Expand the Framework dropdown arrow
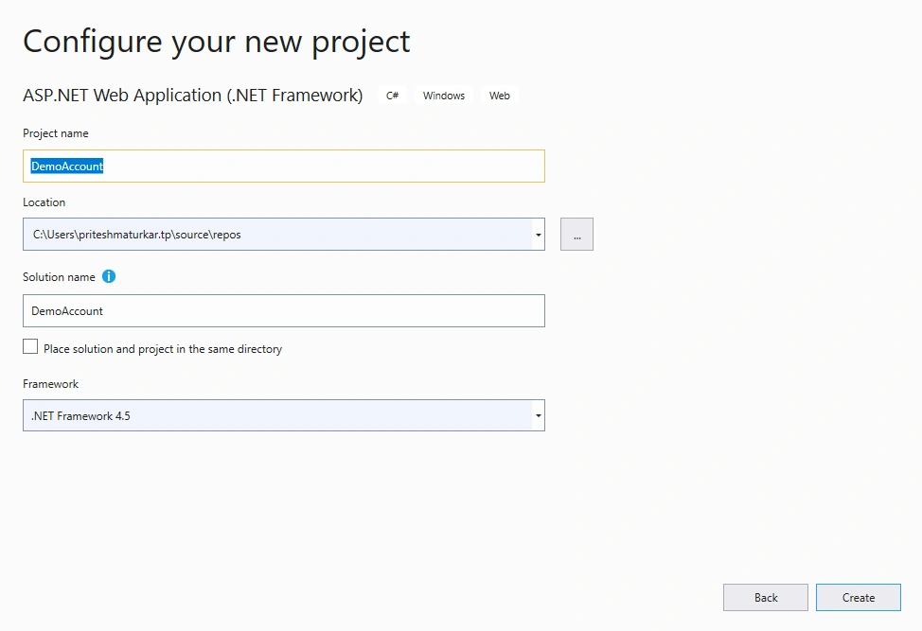Viewport: 922px width, 631px height. [538, 415]
